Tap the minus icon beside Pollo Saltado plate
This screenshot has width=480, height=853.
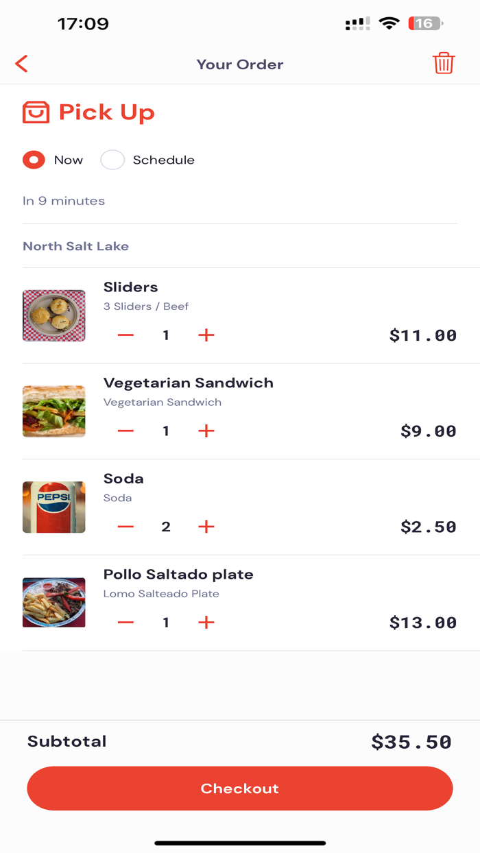(125, 622)
